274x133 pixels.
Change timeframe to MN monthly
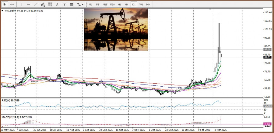coord(148,5)
